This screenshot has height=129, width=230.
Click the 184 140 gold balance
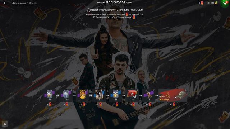point(212,3)
